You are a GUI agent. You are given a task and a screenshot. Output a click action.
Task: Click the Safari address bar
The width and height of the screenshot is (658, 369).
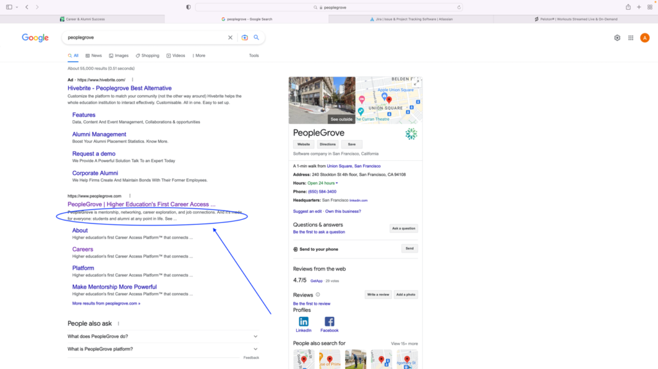pos(330,7)
